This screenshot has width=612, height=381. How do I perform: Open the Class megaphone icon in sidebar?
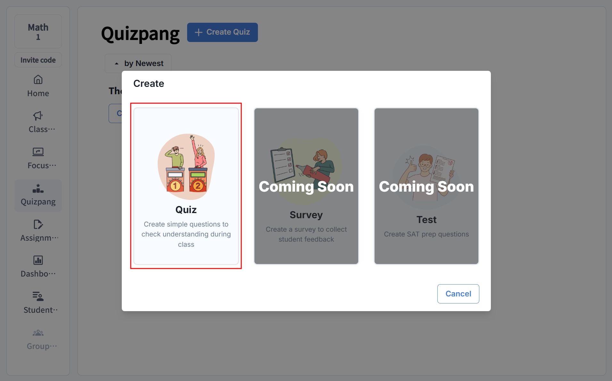point(38,116)
